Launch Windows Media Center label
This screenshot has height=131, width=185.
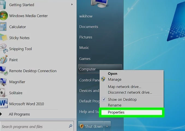(x=28, y=16)
